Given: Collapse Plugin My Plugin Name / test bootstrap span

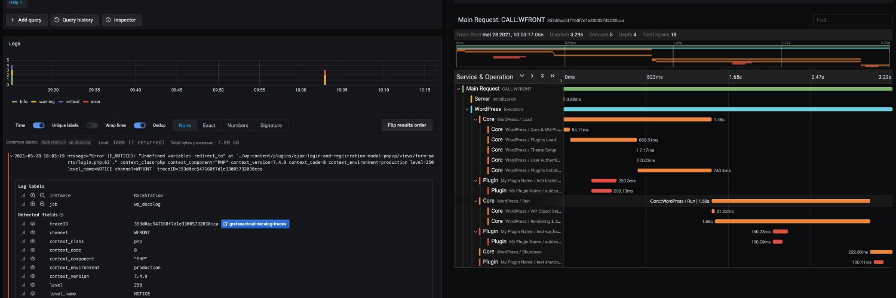Looking at the screenshot, I should [x=475, y=181].
